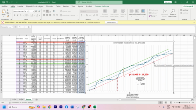Click Ajustar texto wrap button
This screenshot has height=110, width=196.
66,11
